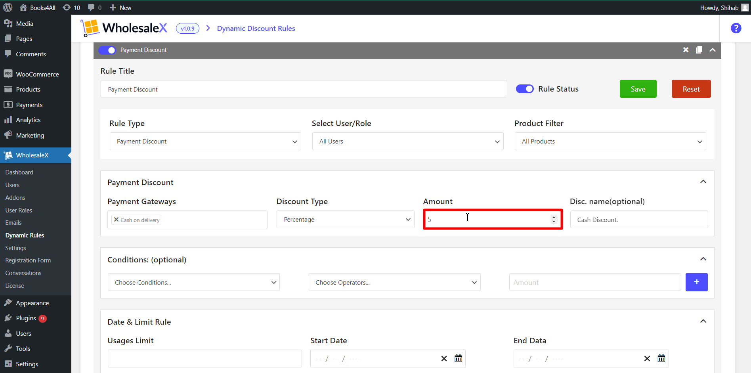Add a condition with the plus button

(697, 282)
